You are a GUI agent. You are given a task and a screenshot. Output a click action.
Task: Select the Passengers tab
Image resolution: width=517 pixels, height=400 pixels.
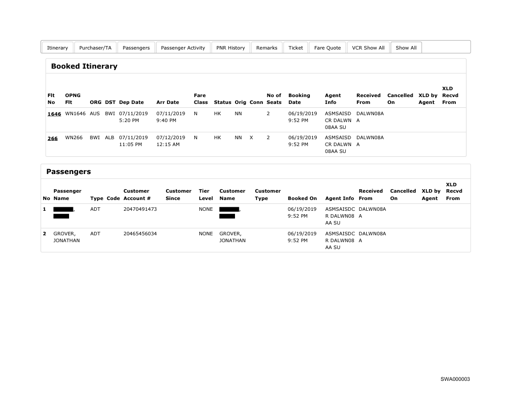click(x=136, y=48)
